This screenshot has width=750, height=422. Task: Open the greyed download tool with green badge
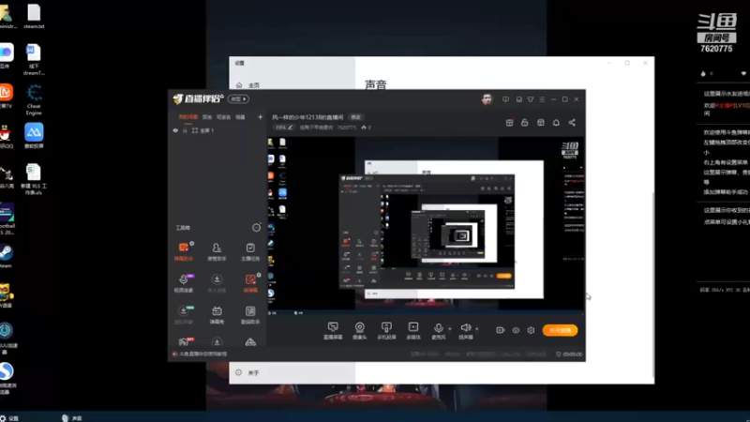184,315
